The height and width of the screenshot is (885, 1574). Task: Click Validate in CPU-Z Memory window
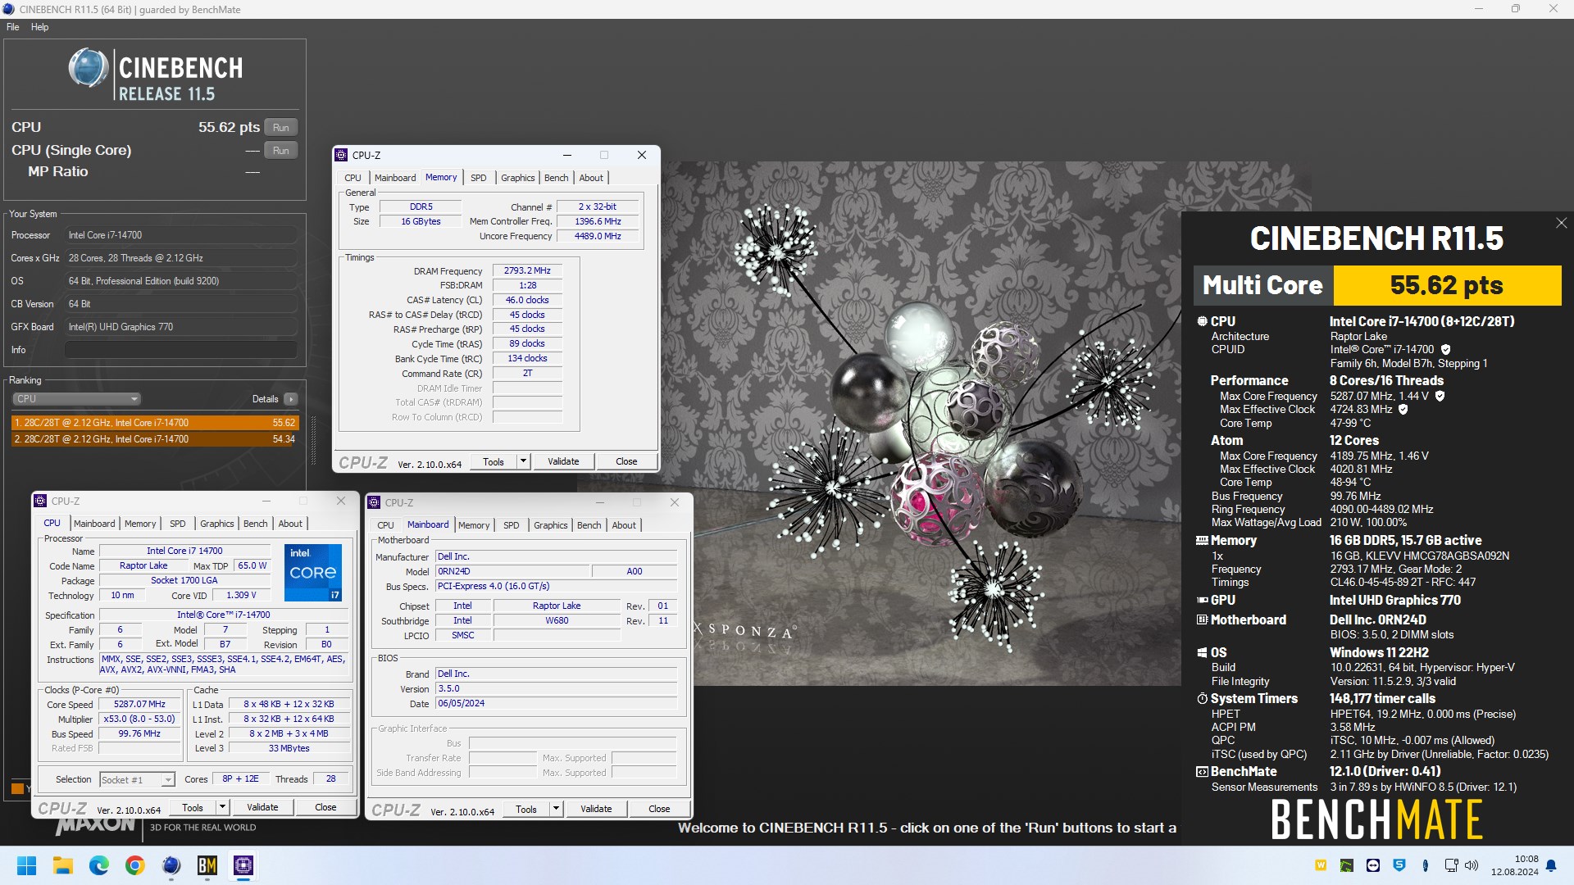pyautogui.click(x=563, y=461)
